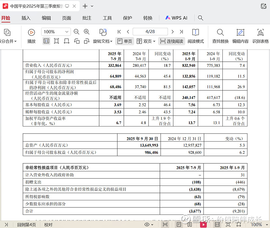Rotate page counter-clockwise icon
270x228 pixels.
point(77,41)
